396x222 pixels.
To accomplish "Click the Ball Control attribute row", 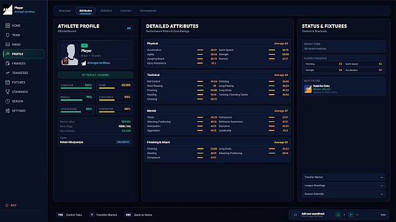I will pyautogui.click(x=182, y=81).
